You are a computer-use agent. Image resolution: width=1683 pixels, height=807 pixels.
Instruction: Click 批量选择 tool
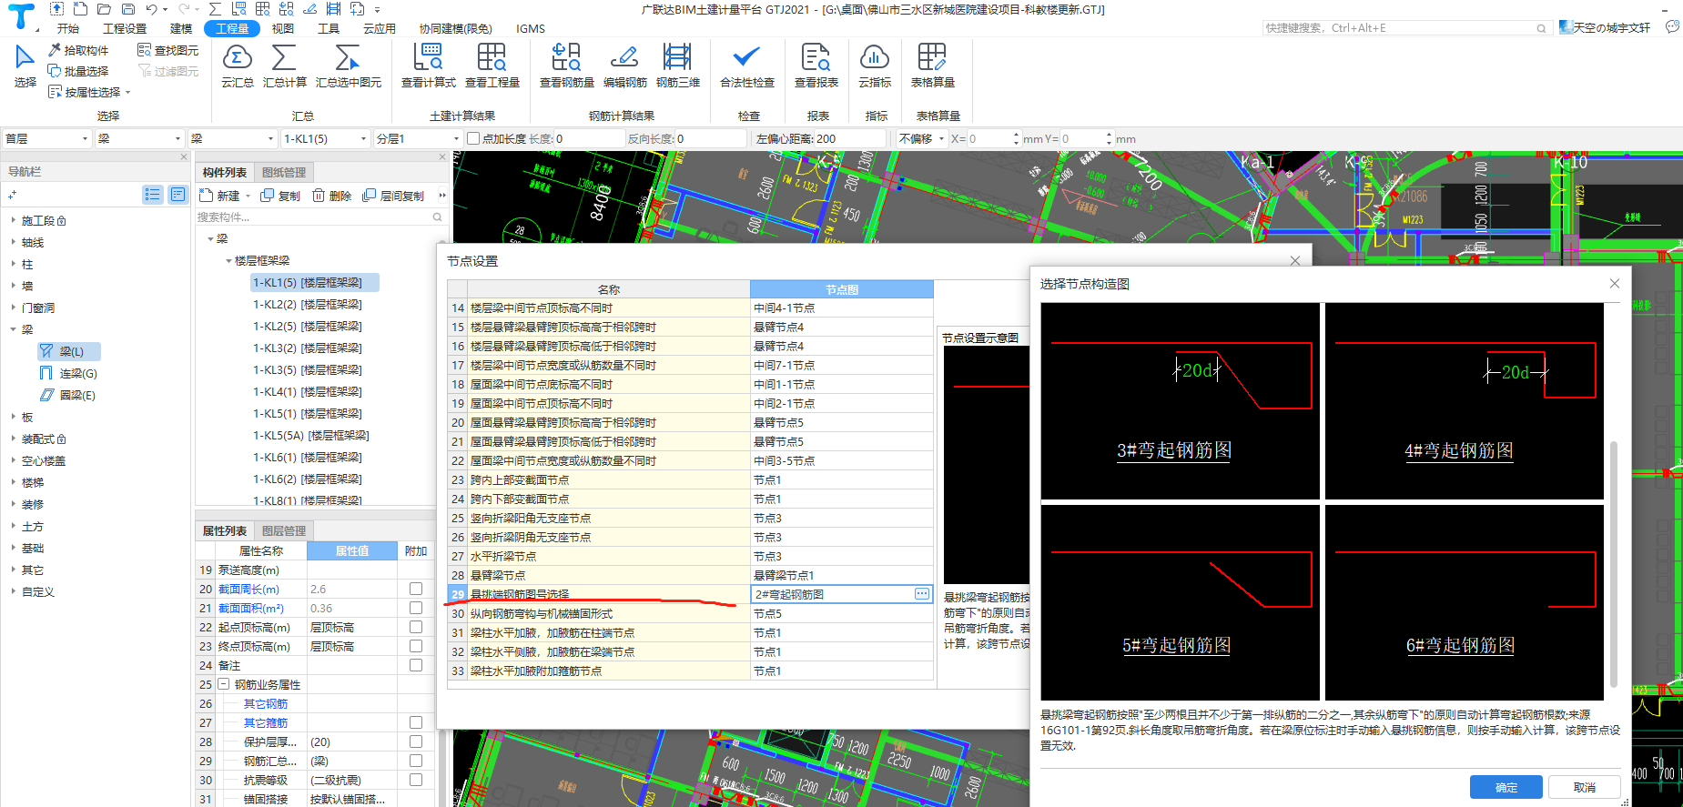78,71
